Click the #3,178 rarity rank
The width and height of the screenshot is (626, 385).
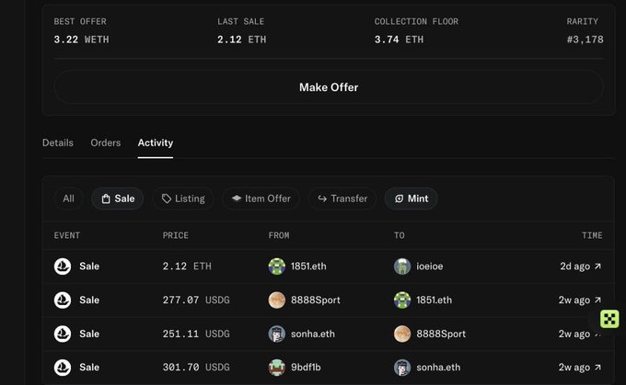[585, 40]
